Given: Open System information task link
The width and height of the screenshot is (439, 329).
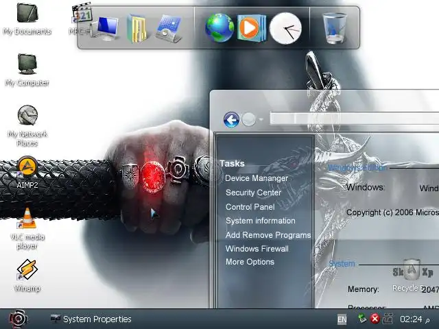Looking at the screenshot, I should click(x=261, y=221).
